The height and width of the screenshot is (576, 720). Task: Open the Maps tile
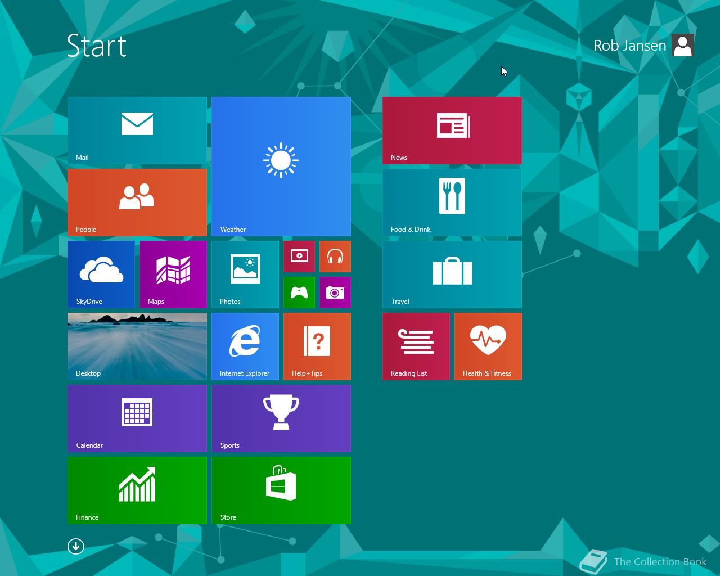(x=173, y=274)
